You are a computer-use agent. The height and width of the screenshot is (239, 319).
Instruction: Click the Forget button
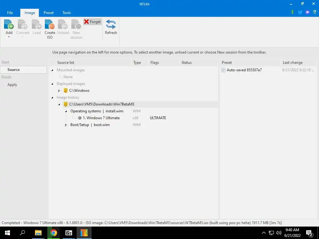tap(92, 22)
